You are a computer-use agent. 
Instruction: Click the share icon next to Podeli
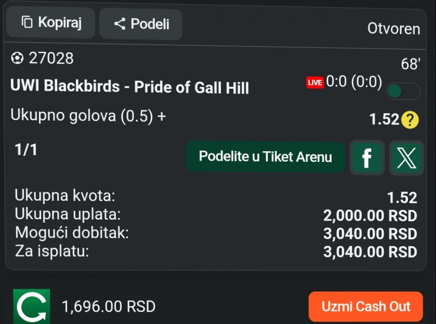[120, 24]
